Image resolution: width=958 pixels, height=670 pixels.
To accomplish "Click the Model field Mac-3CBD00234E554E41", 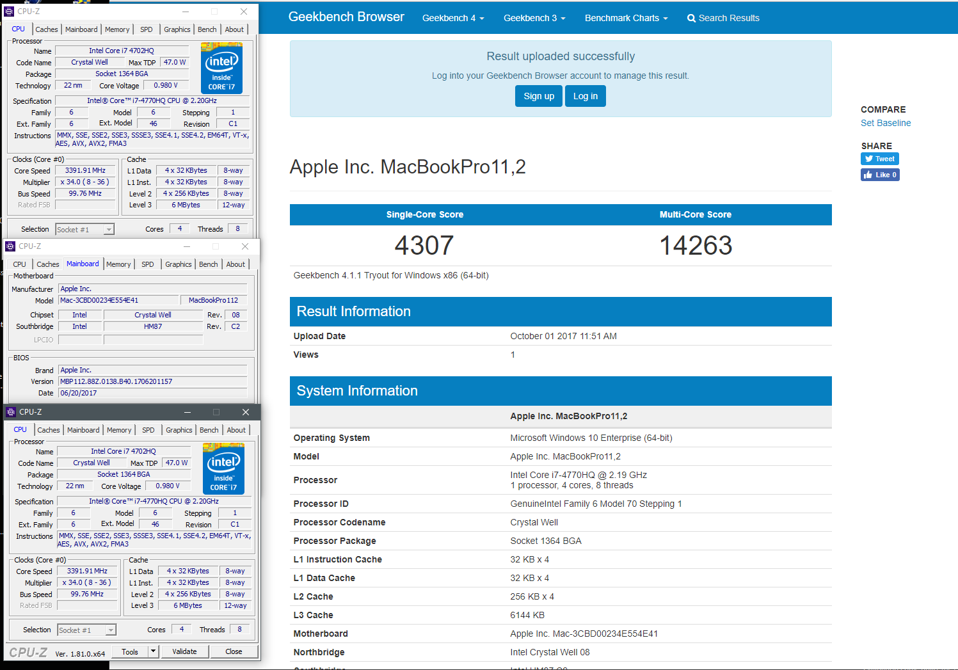I will pyautogui.click(x=118, y=300).
